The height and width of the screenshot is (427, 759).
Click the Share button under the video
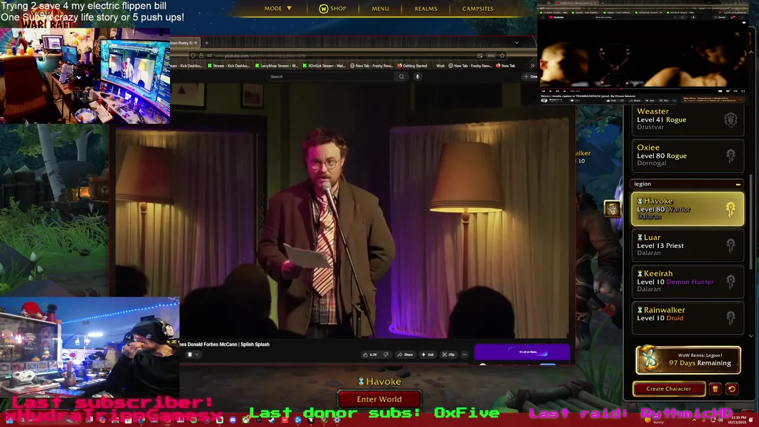point(406,355)
